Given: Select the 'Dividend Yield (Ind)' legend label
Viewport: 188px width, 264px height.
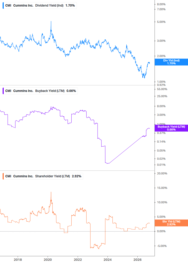Looking at the screenshot, I should point(49,6).
